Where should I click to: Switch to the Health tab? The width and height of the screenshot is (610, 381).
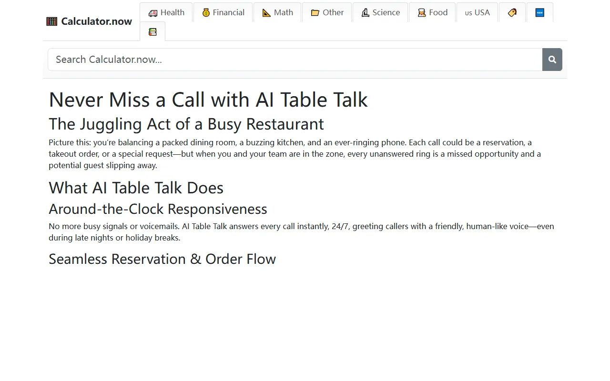click(166, 12)
